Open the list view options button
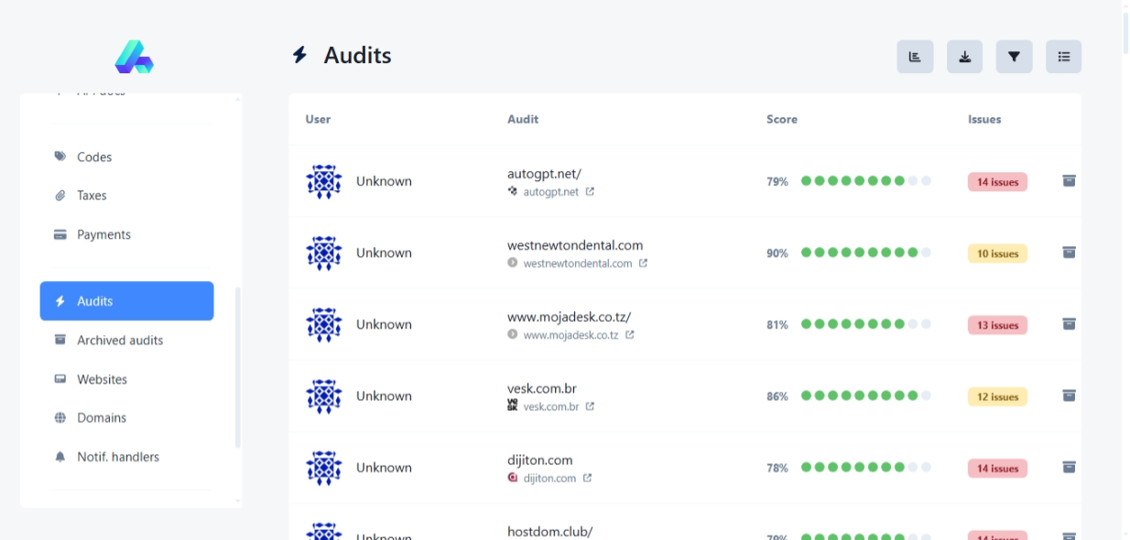Screen dimensions: 1130x540 coord(1063,57)
